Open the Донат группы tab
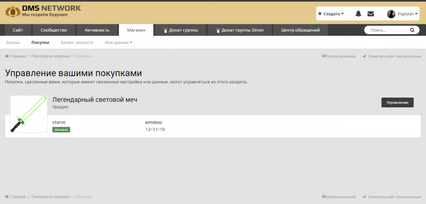This screenshot has width=426, height=204. coord(180,30)
